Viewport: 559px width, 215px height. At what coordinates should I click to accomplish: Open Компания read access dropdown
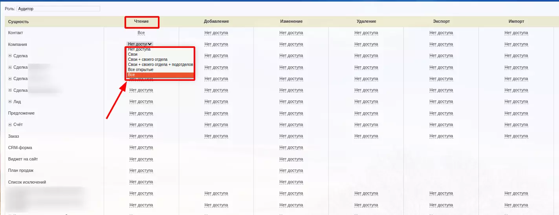click(x=140, y=44)
